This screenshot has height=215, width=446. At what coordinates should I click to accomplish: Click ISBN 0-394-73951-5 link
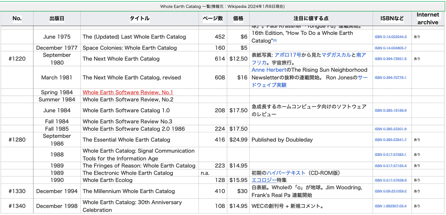(391, 59)
